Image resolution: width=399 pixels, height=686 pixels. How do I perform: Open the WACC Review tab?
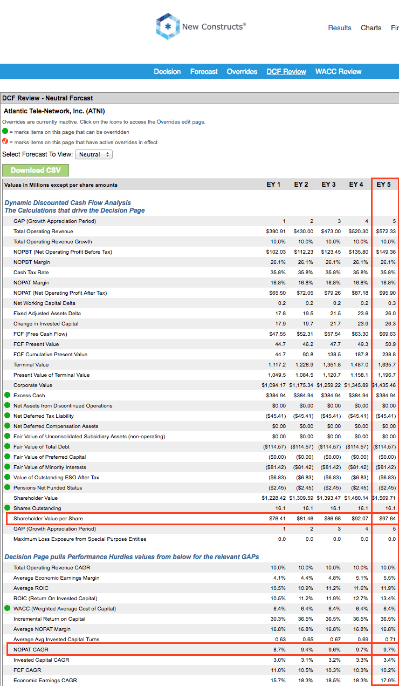click(x=339, y=71)
